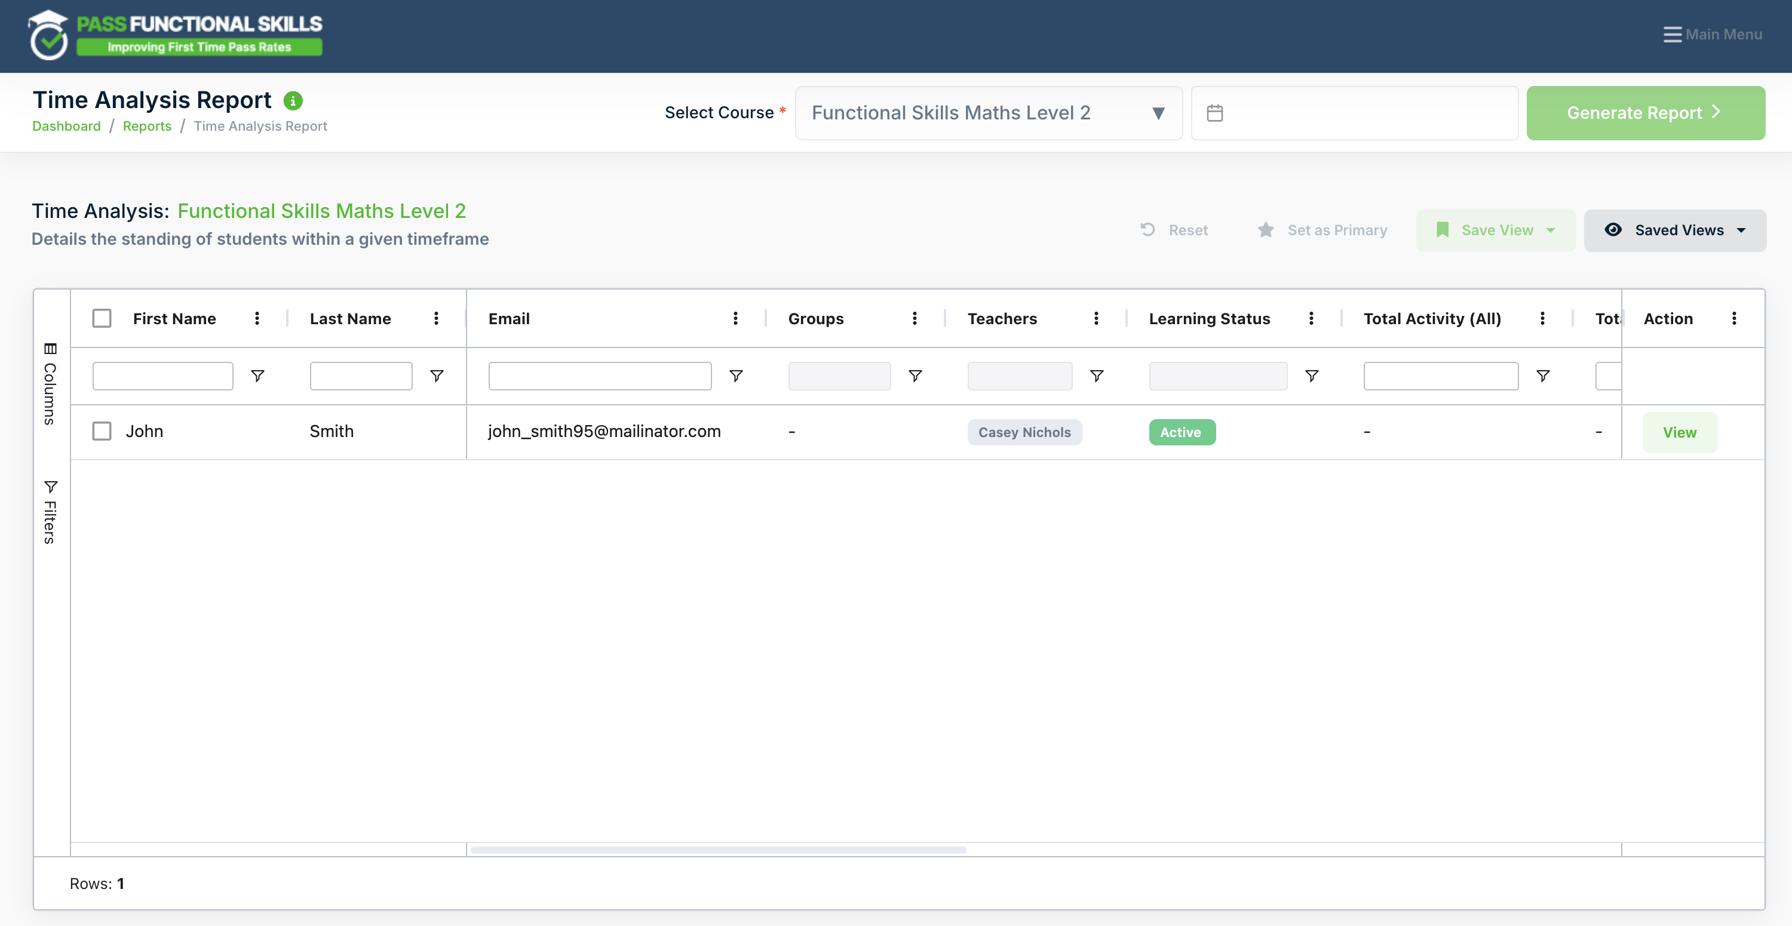
Task: Click the Pass Functional Skills logo
Action: [175, 35]
